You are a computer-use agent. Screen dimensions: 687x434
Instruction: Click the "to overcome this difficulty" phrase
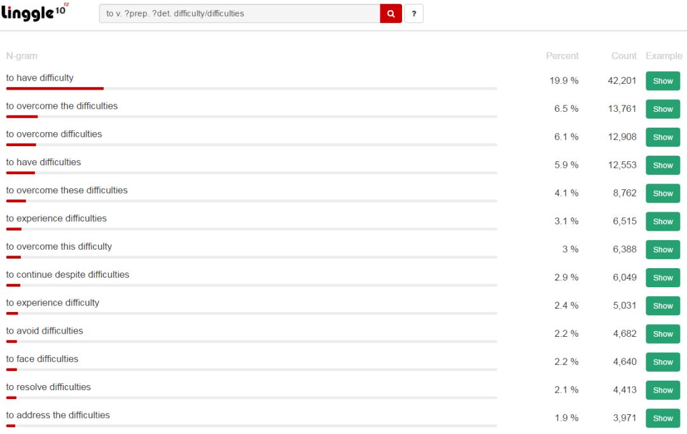click(59, 247)
